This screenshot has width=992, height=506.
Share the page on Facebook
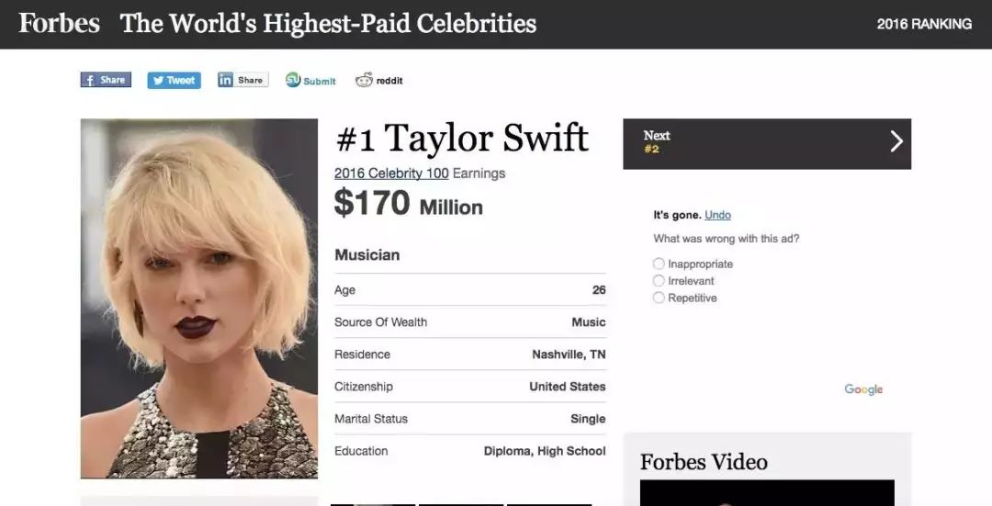pos(106,80)
